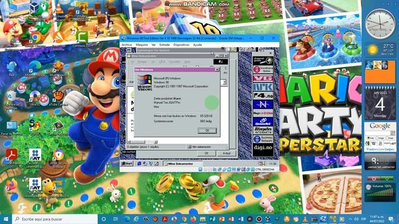The height and width of the screenshot is (224, 399).
Task: Open the Kjennsoflett channel item
Action: click(263, 122)
